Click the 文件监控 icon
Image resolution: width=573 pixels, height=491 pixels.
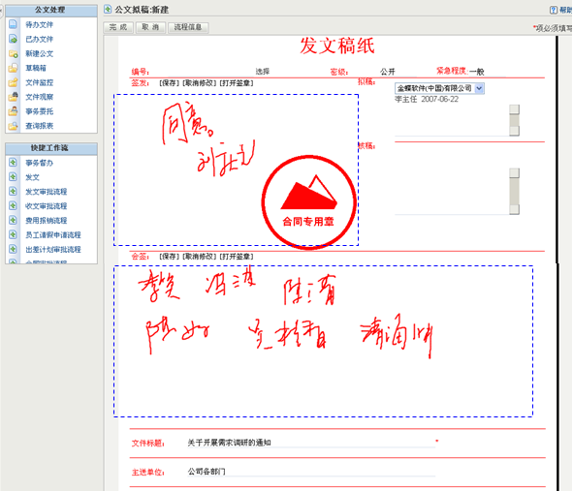click(13, 82)
